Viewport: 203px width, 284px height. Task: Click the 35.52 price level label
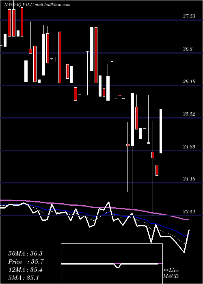pyautogui.click(x=189, y=114)
